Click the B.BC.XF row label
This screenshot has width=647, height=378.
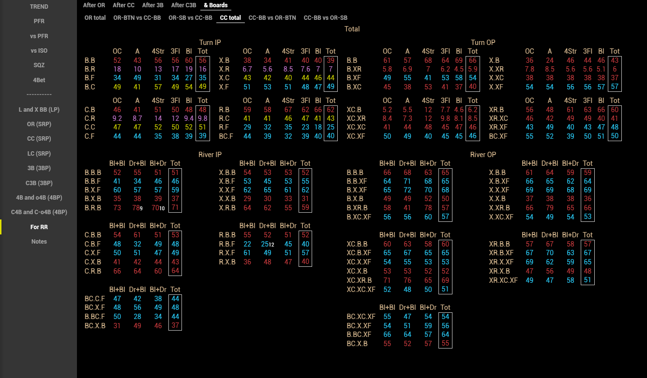359,334
